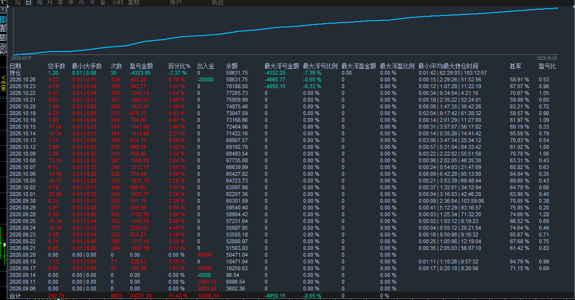
Task: Click the 2484.18 deposit value
Action: tap(207, 282)
